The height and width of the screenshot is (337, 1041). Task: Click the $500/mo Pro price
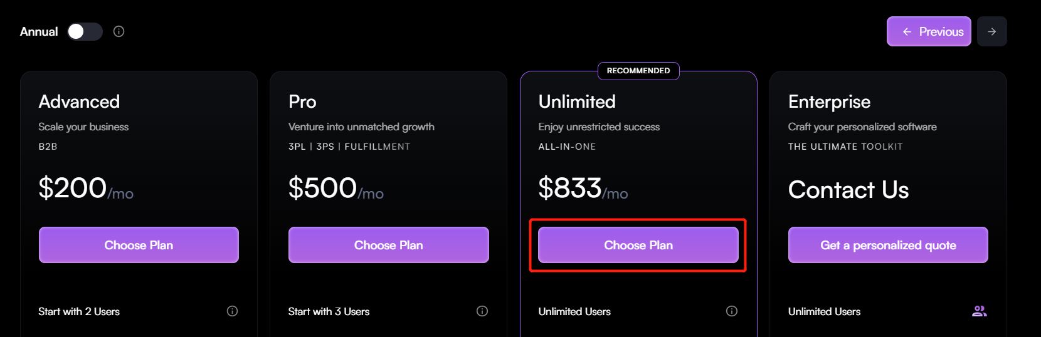[x=336, y=189]
